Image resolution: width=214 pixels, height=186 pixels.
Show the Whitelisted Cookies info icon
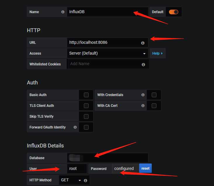[x=143, y=65]
